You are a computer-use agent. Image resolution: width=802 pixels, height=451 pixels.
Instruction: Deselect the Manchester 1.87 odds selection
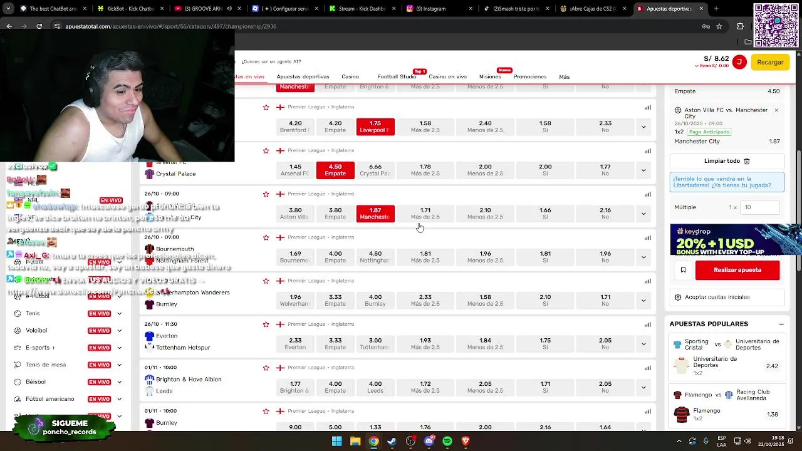point(375,214)
